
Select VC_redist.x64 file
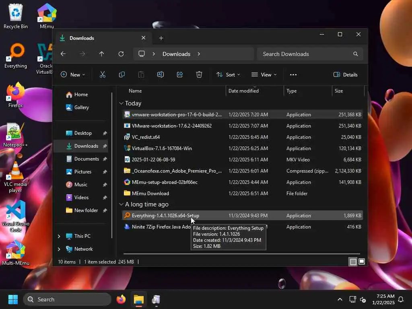(243, 137)
